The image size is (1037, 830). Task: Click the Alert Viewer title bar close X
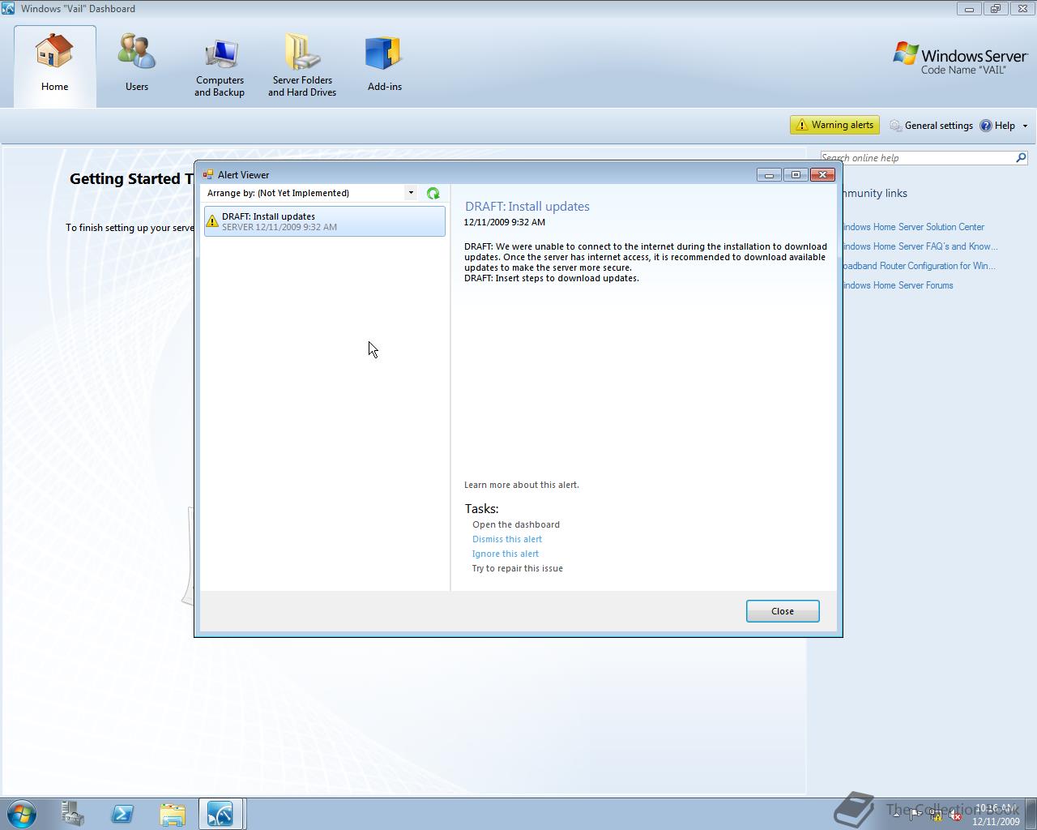(x=822, y=174)
